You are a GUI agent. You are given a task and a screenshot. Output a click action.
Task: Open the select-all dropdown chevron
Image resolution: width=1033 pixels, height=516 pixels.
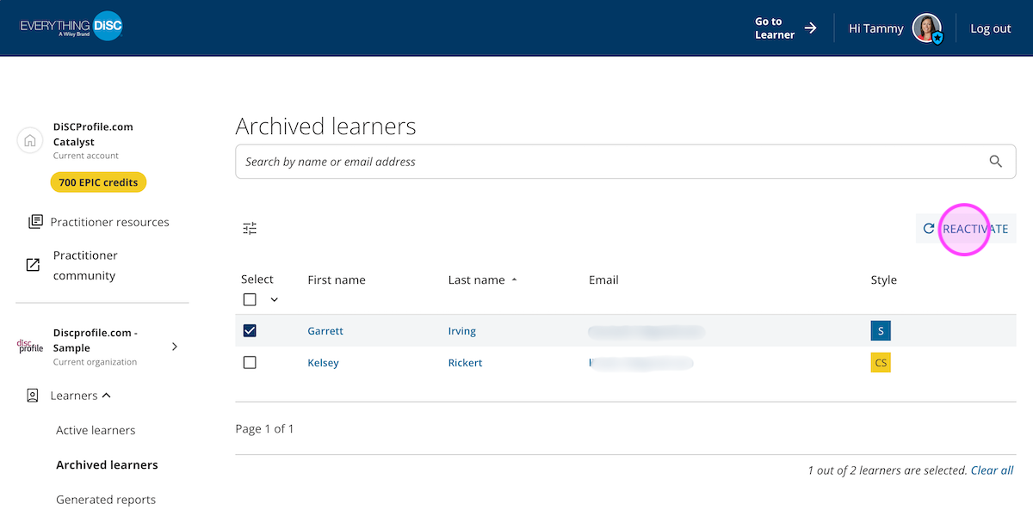(275, 300)
